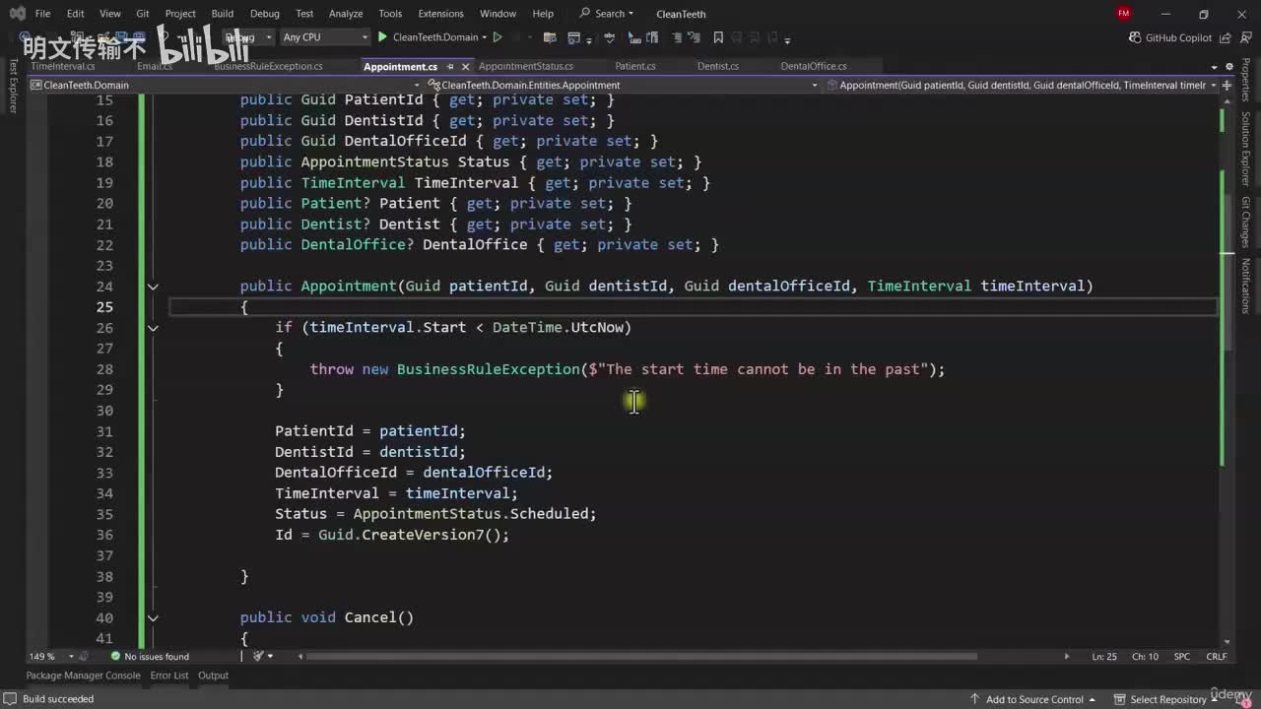
Task: Expand the code cleanup profile dropdown arrow
Action: (270, 657)
